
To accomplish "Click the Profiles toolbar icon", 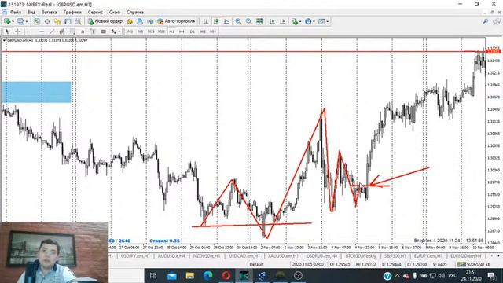I will click(21, 21).
